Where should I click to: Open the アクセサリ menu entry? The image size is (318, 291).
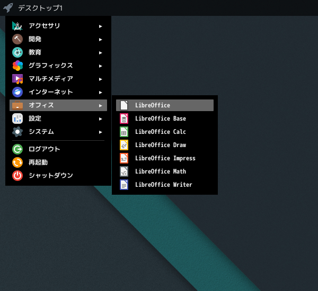(x=58, y=26)
